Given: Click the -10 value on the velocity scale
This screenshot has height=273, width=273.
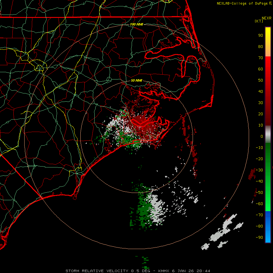Looking at the screenshot, I should pos(259,148).
